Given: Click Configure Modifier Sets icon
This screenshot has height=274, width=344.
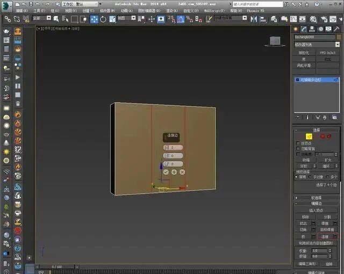Looking at the screenshot, I should [x=334, y=118].
